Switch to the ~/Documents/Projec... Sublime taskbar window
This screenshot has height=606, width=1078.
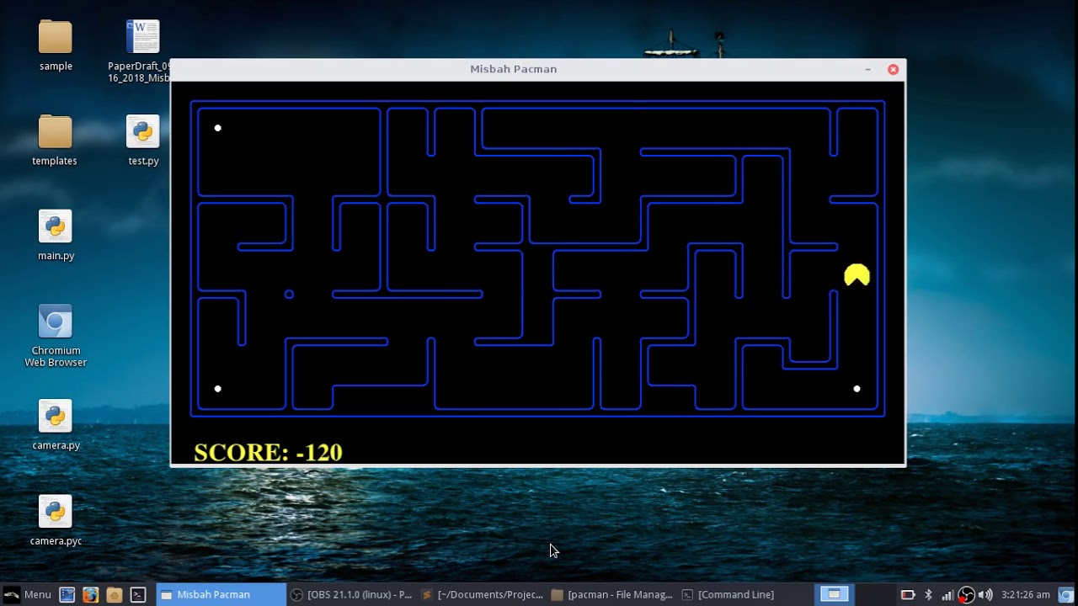point(482,594)
